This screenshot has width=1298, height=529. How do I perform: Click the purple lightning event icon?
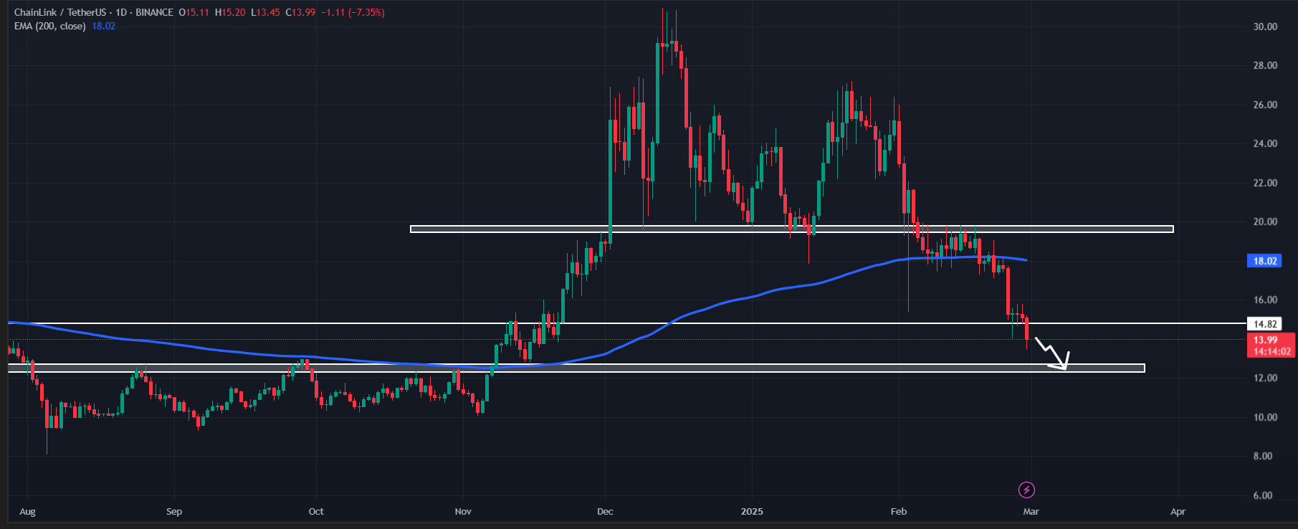[1026, 490]
